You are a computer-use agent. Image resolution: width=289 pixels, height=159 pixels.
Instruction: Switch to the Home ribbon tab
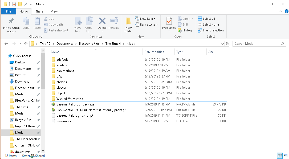coord(24,11)
